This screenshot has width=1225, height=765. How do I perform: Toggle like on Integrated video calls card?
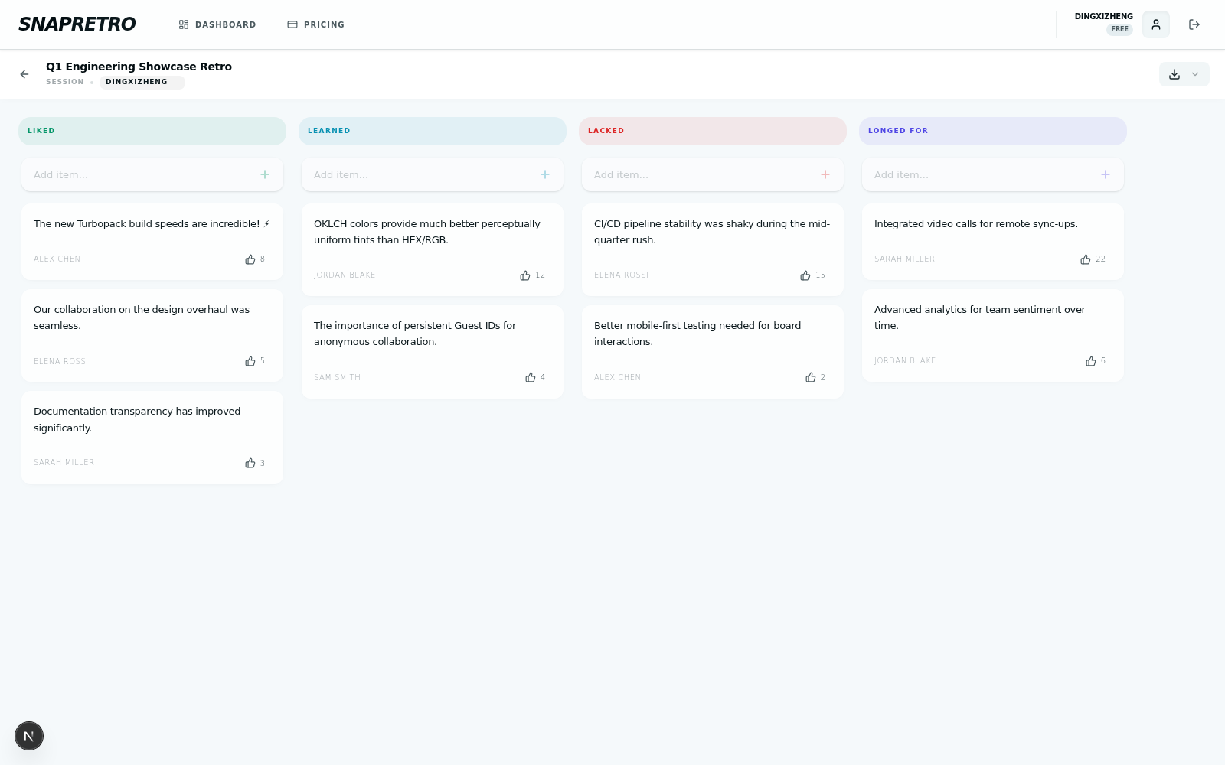click(1086, 259)
